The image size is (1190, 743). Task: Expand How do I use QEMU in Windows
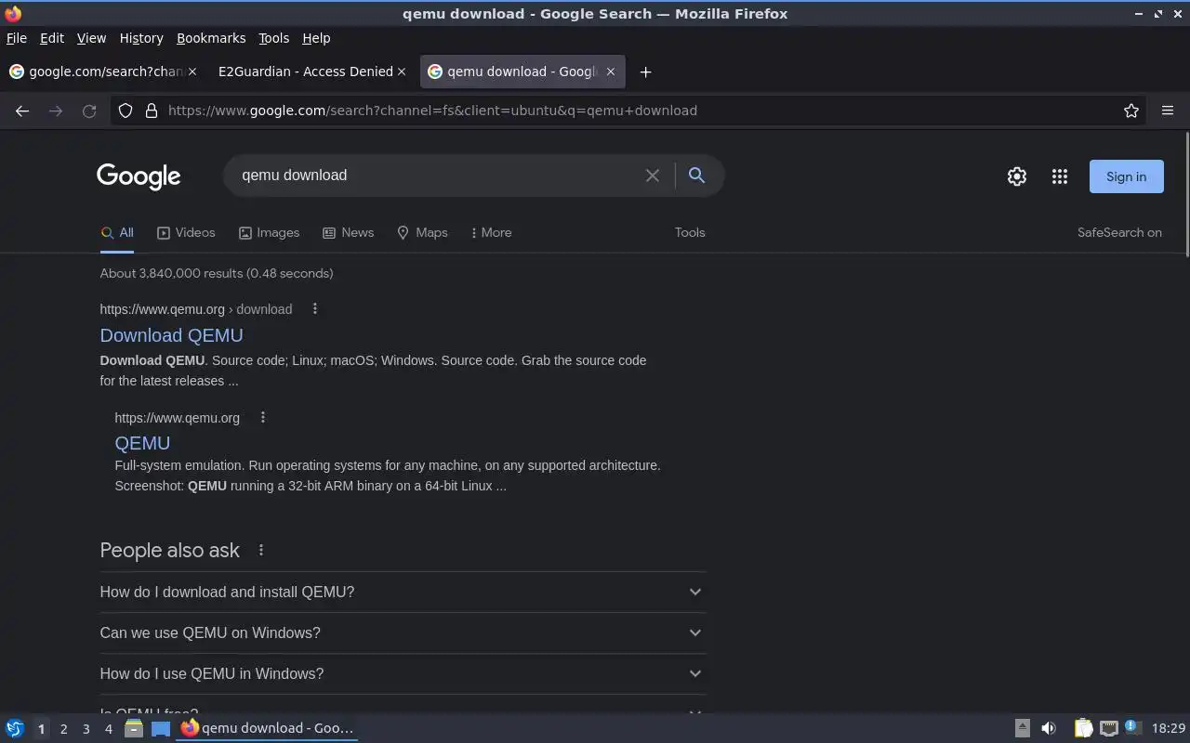pyautogui.click(x=403, y=673)
